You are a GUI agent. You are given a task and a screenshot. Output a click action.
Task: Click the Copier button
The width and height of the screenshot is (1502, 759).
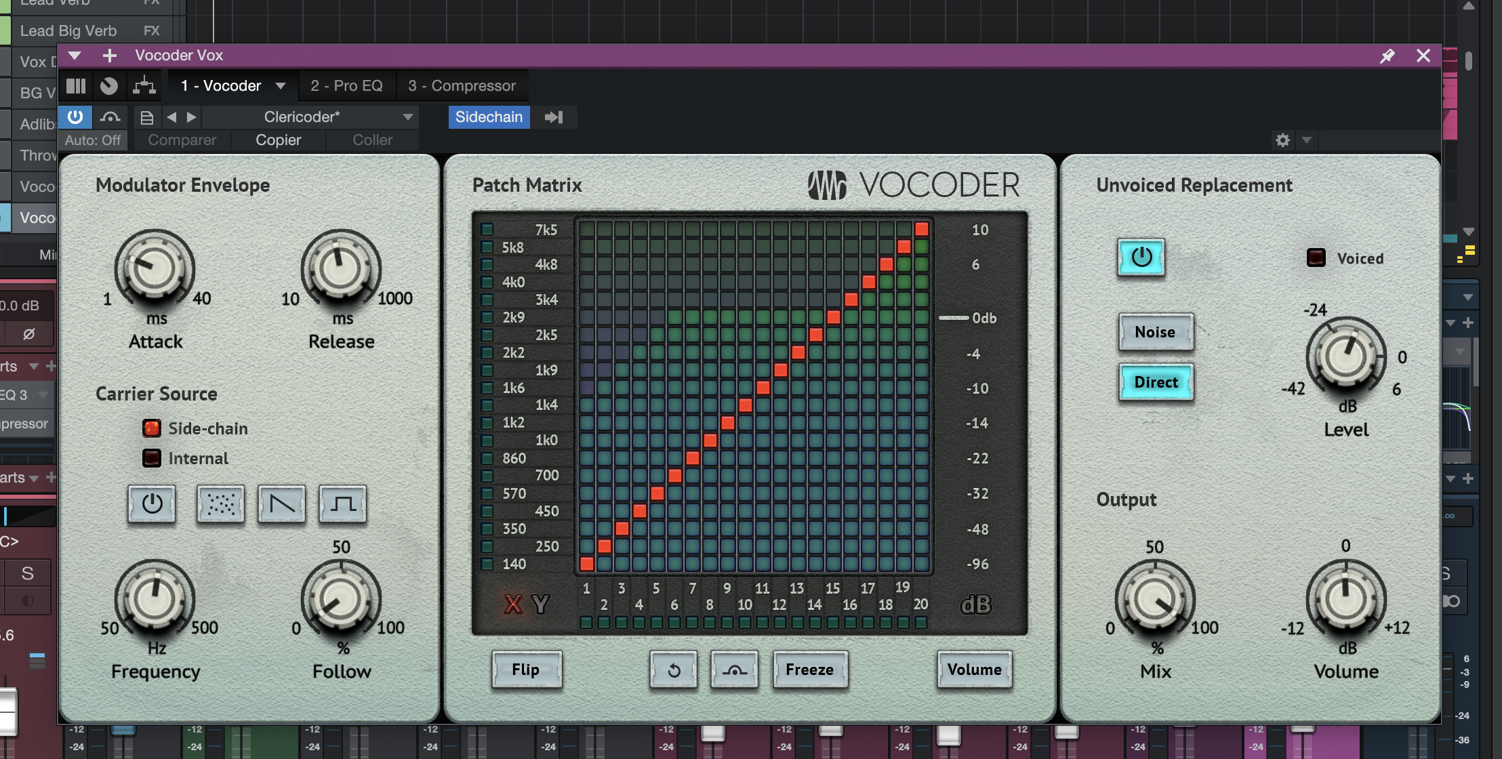[278, 140]
